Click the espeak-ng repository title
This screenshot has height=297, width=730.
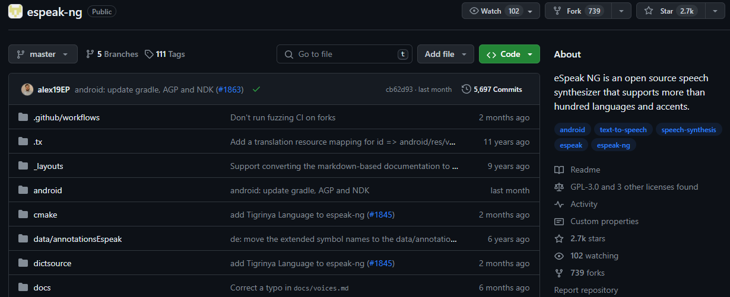[55, 11]
